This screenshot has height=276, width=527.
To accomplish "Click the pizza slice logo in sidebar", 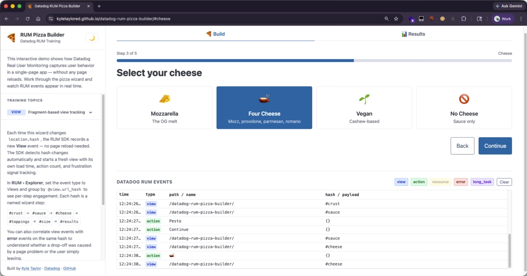I will [x=11, y=38].
